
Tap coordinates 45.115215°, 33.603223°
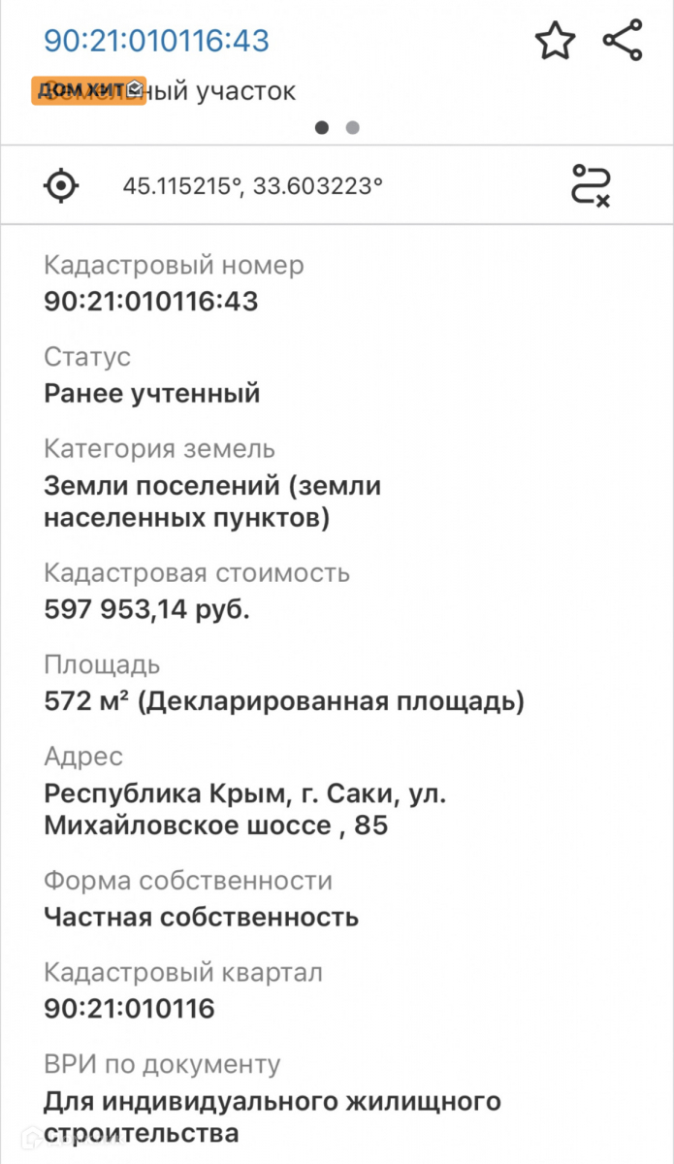pos(252,185)
